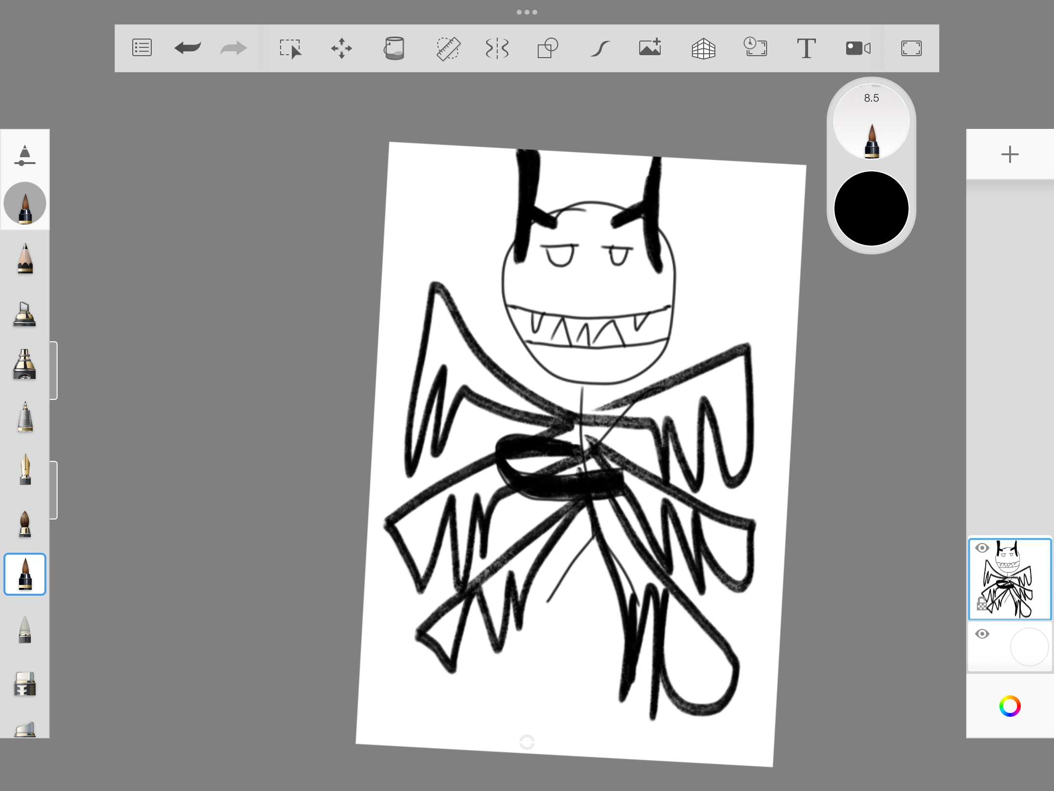1054x791 pixels.
Task: Toggle visibility of the background layer
Action: (x=982, y=634)
